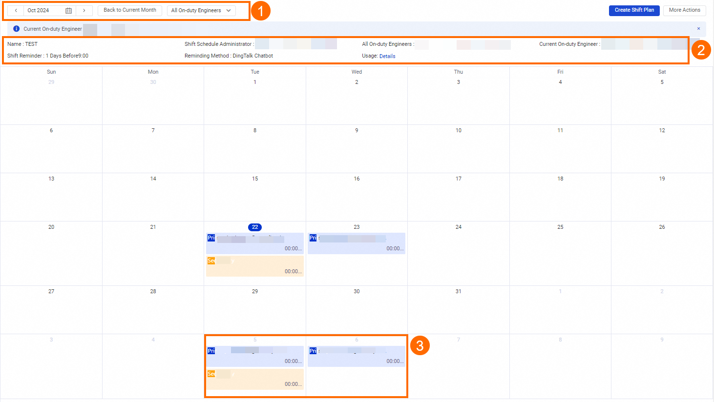The width and height of the screenshot is (714, 402).
Task: Select November 9 date cell
Action: coord(662,366)
